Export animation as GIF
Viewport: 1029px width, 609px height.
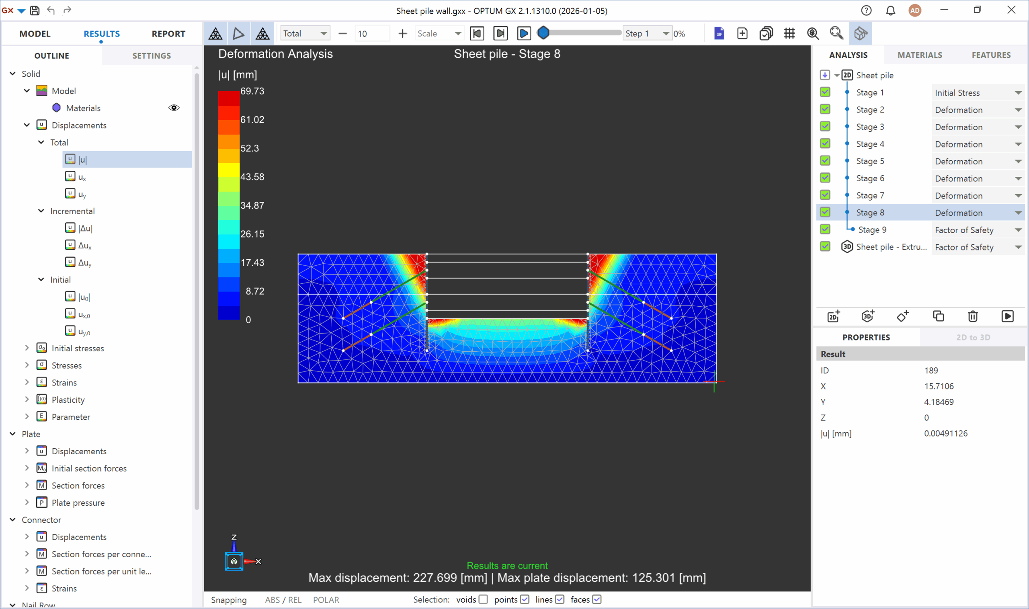[719, 33]
